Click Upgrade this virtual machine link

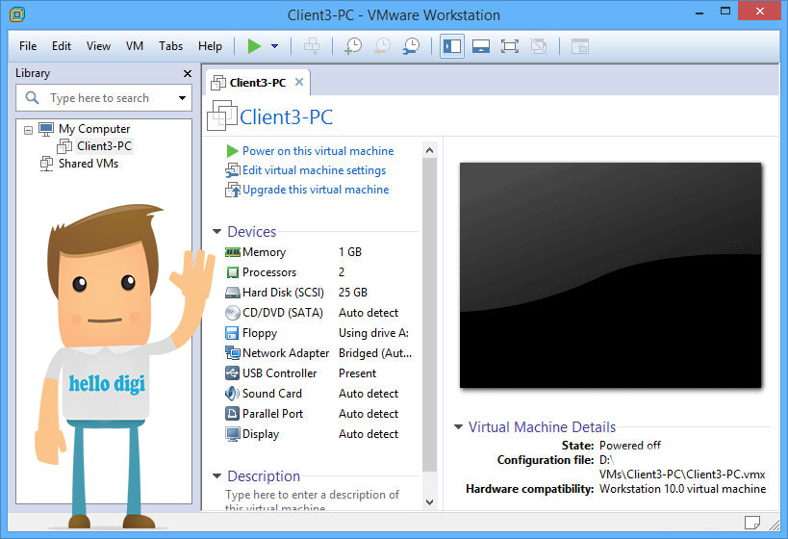click(316, 190)
